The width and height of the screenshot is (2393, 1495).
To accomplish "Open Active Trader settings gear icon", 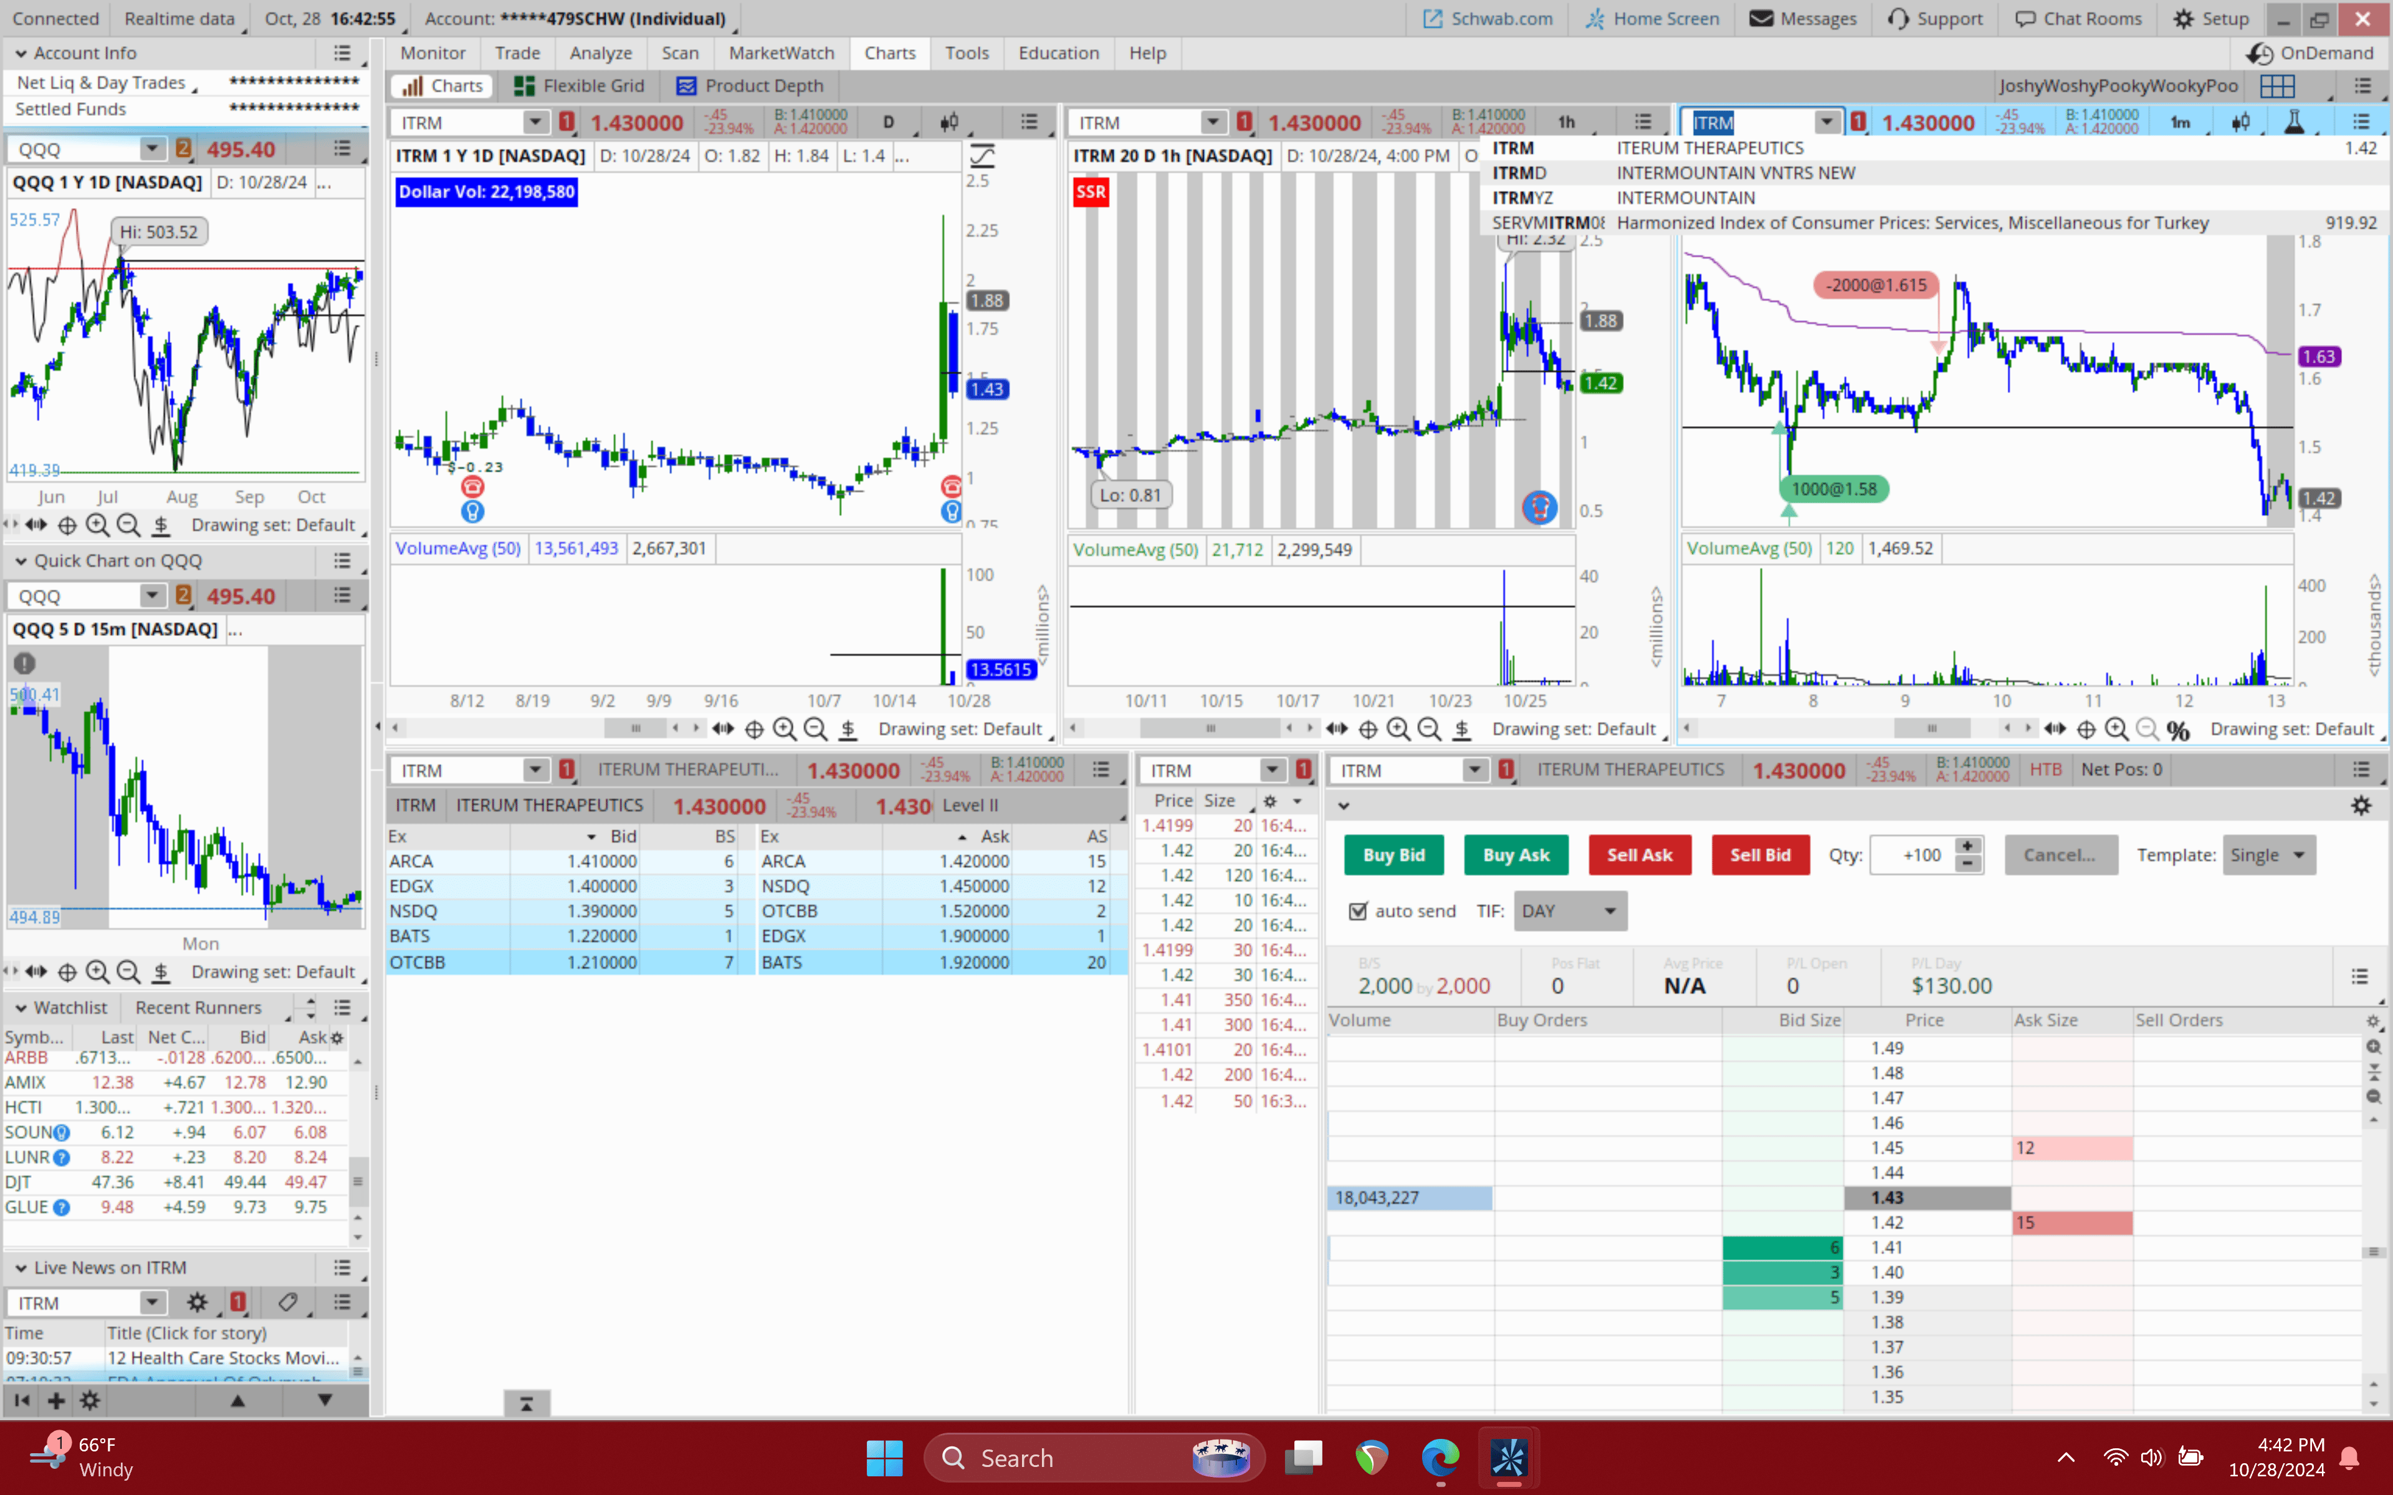I will (2361, 806).
